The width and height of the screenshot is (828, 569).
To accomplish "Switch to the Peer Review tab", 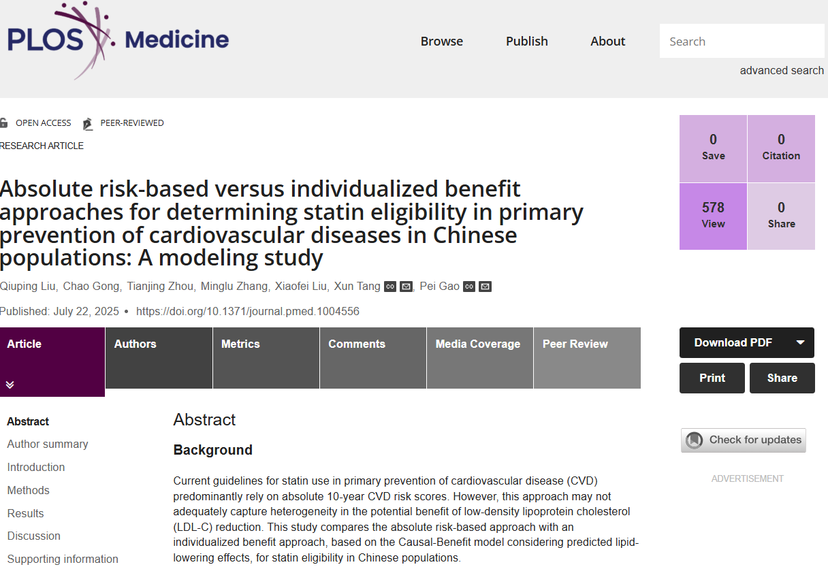I will tap(575, 344).
